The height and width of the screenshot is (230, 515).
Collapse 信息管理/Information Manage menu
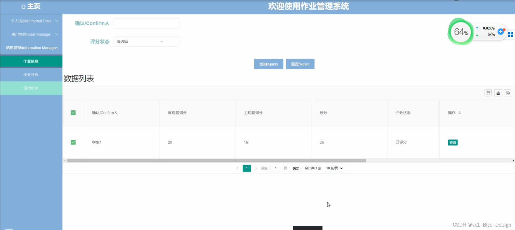pos(31,48)
